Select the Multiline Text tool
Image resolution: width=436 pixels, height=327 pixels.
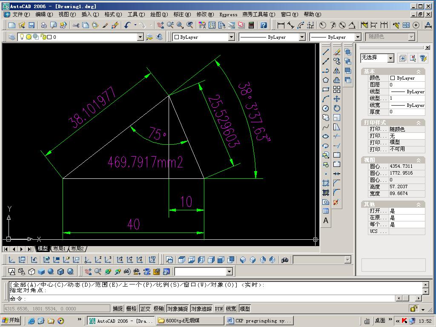click(326, 221)
